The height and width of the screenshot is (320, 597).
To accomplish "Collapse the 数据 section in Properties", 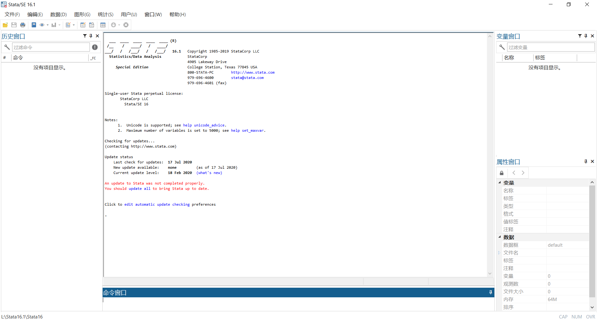I will pos(500,237).
